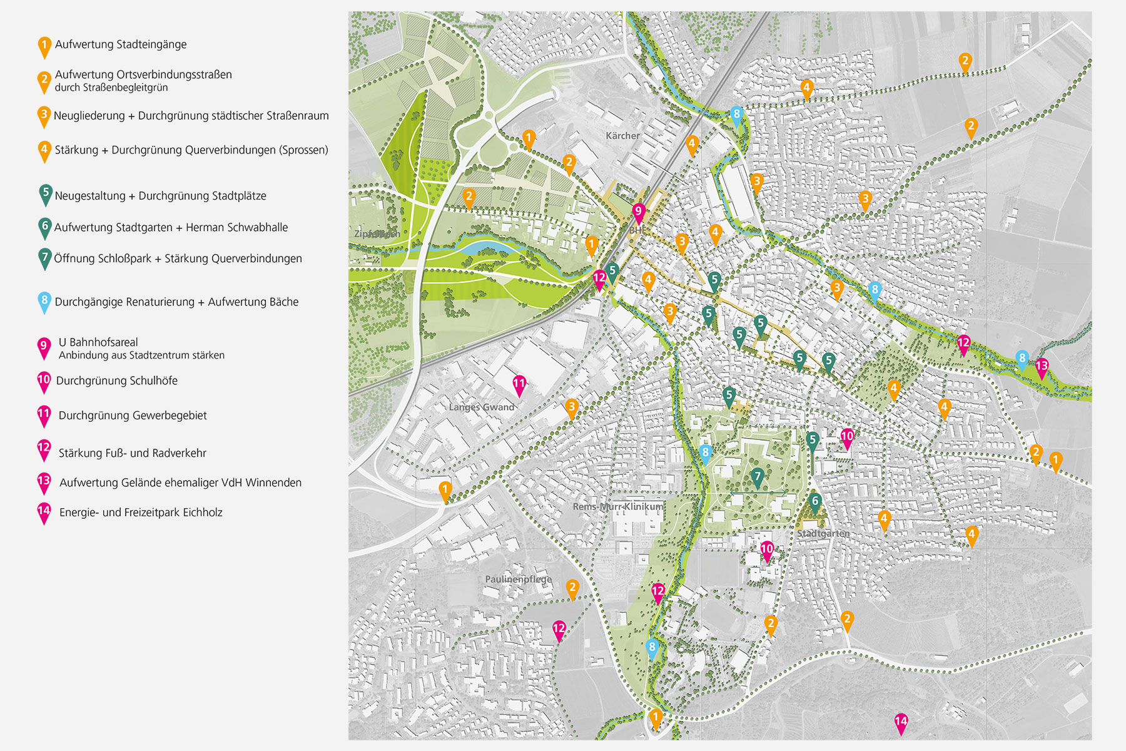1126x751 pixels.
Task: Select pink marker 14 on the map
Action: pyautogui.click(x=901, y=722)
